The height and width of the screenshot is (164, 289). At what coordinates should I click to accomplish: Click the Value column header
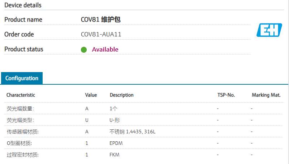(91, 95)
